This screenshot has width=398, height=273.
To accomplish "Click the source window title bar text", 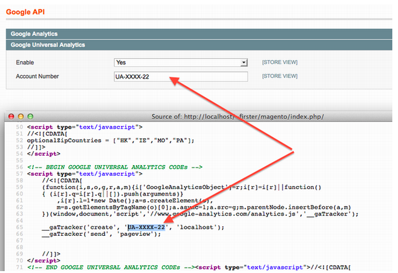I will click(238, 117).
